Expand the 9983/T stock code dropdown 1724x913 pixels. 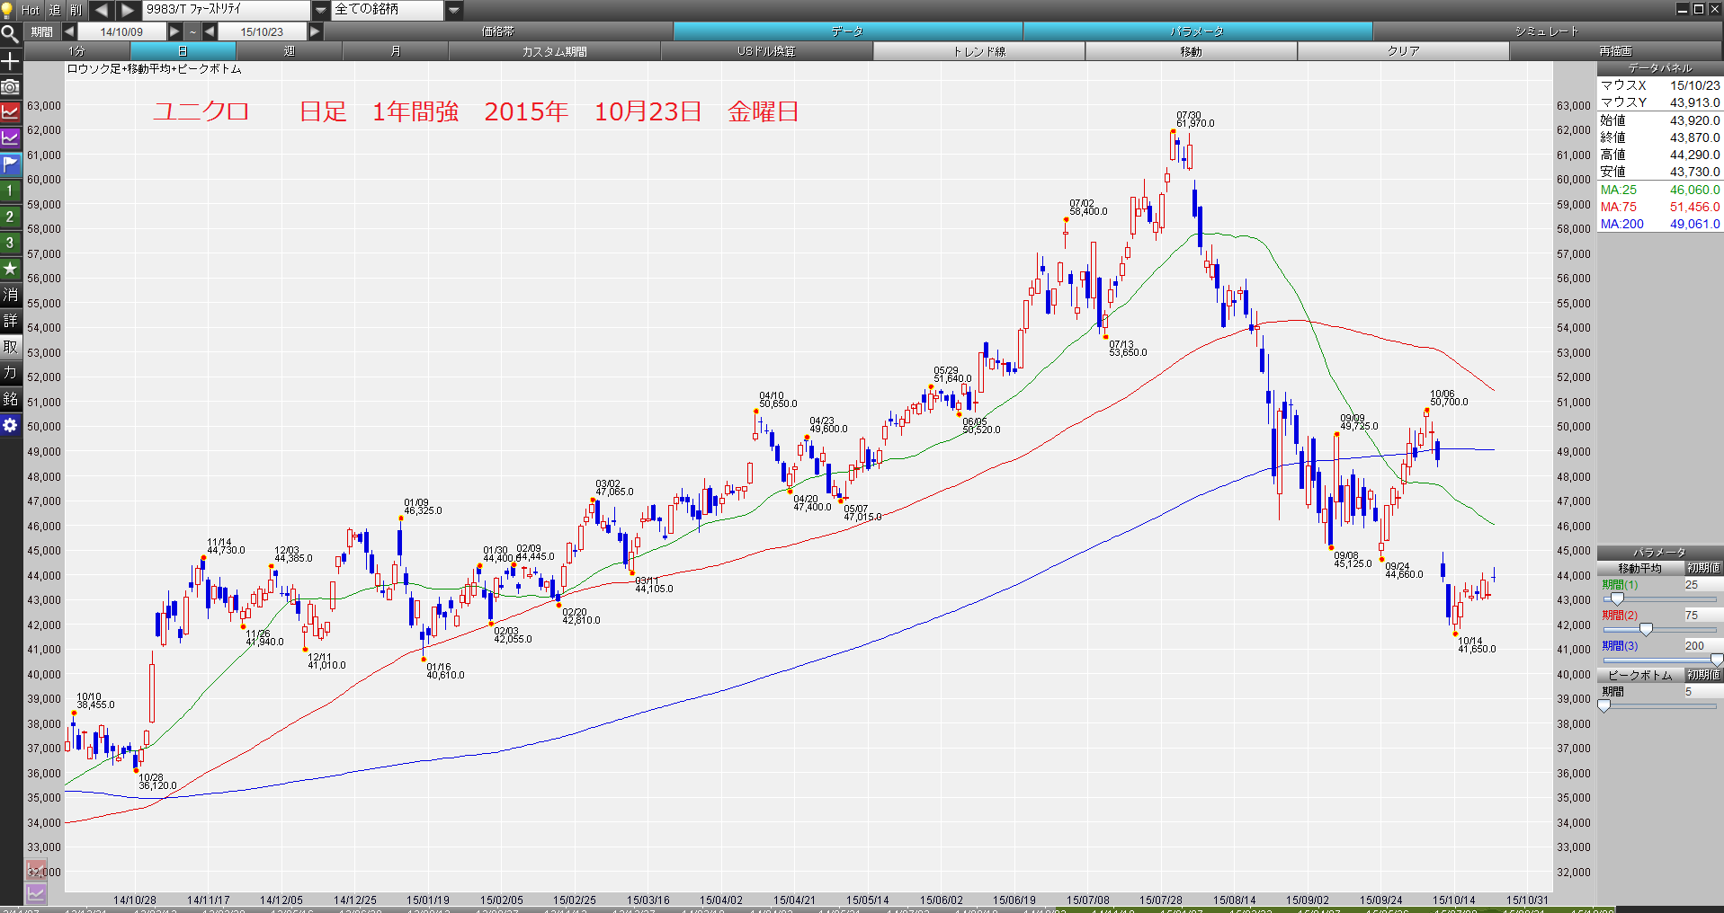coord(321,10)
